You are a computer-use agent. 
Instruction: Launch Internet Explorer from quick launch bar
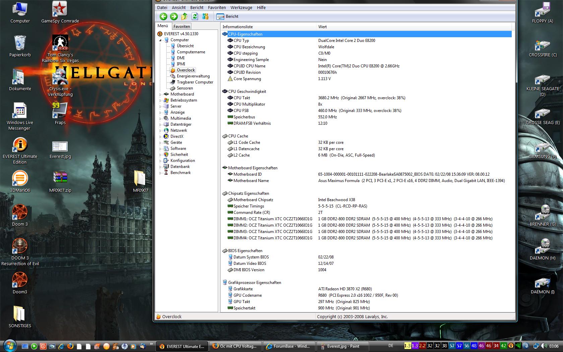click(61, 346)
